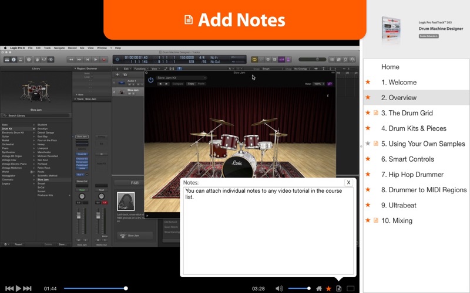Click the purple link button in plugin header
Viewport: 470px width, 293px height.
(330, 84)
